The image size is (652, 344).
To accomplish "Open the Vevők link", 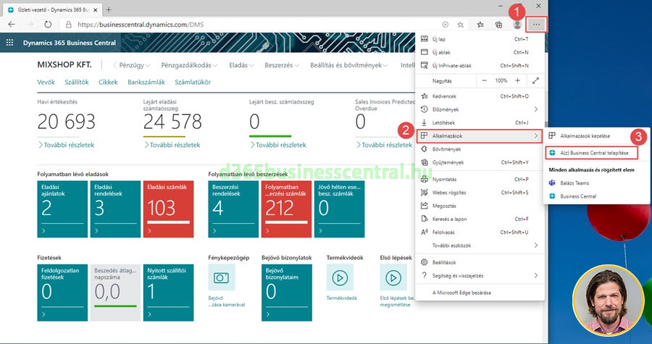I will pyautogui.click(x=46, y=82).
